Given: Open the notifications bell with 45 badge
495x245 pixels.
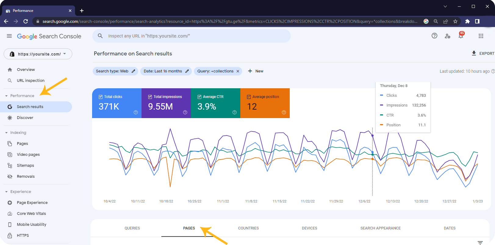Looking at the screenshot, I should (x=461, y=36).
